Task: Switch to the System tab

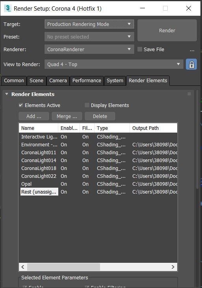Action: [115, 81]
